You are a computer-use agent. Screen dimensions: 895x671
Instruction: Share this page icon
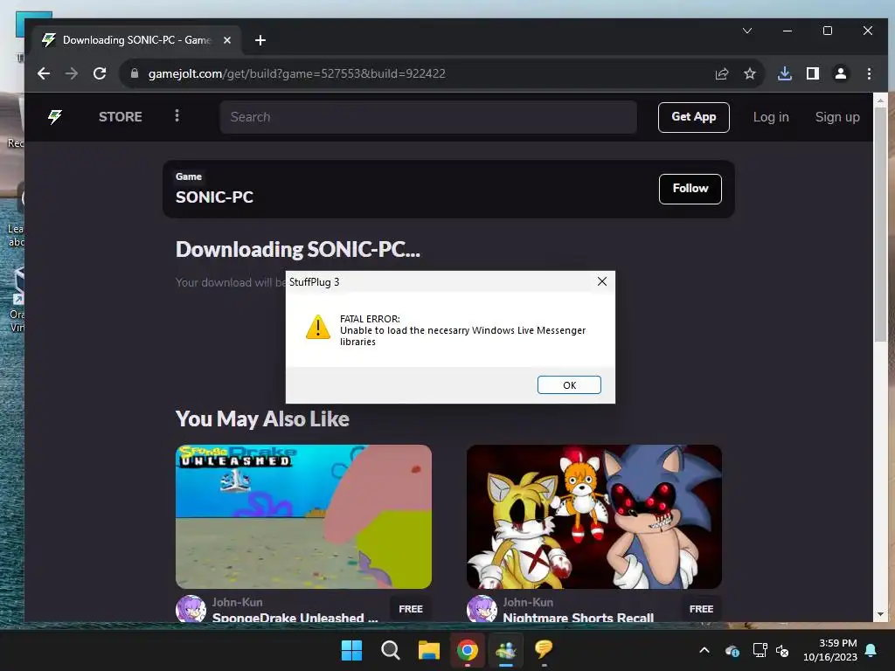pyautogui.click(x=722, y=73)
